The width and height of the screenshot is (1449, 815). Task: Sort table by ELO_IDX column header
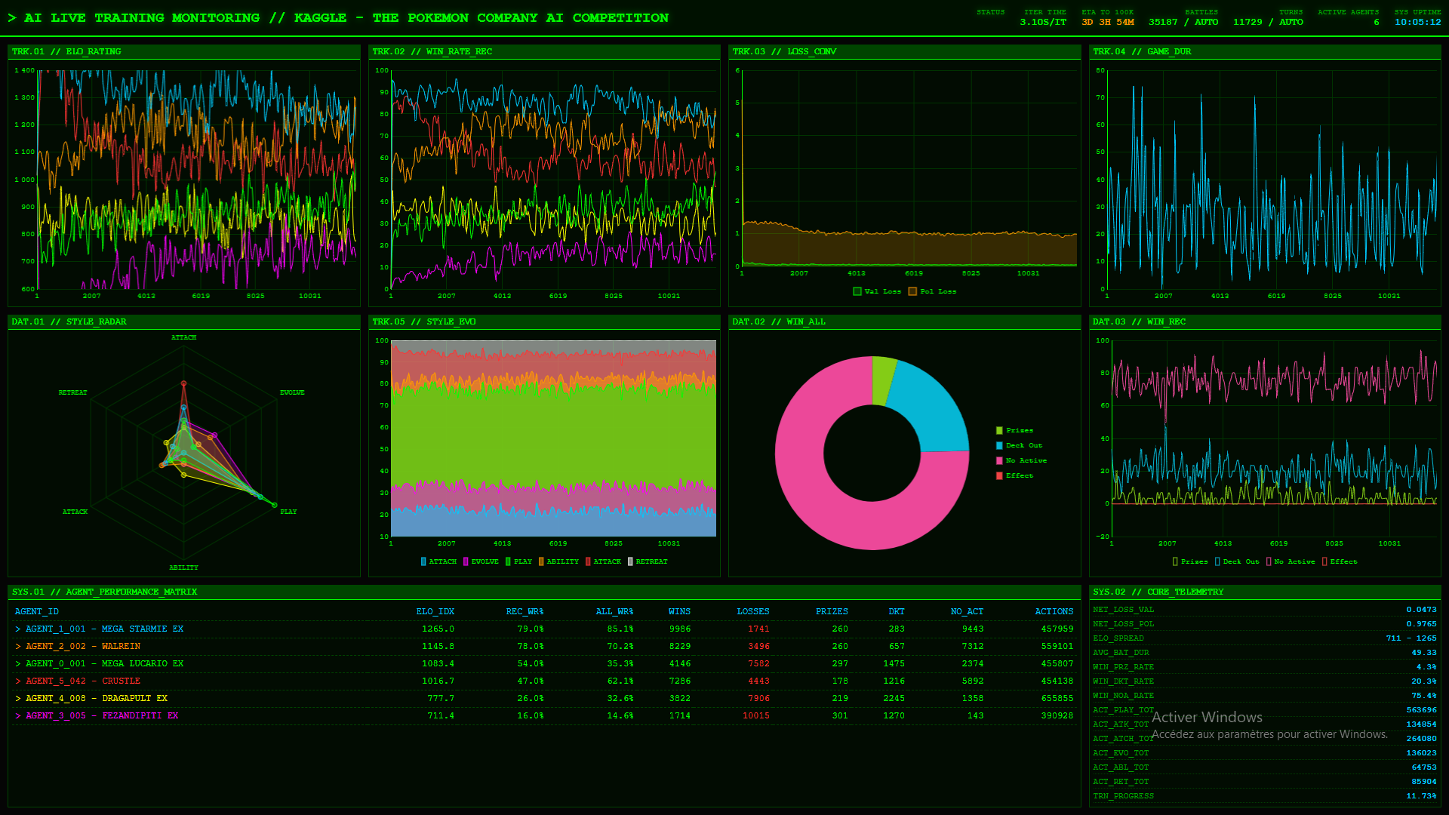pos(435,611)
